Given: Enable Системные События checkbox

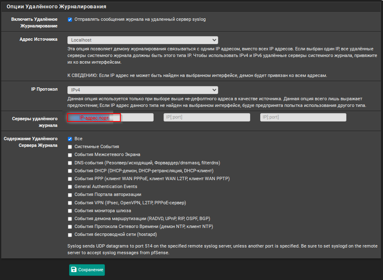Looking at the screenshot, I should point(70,147).
